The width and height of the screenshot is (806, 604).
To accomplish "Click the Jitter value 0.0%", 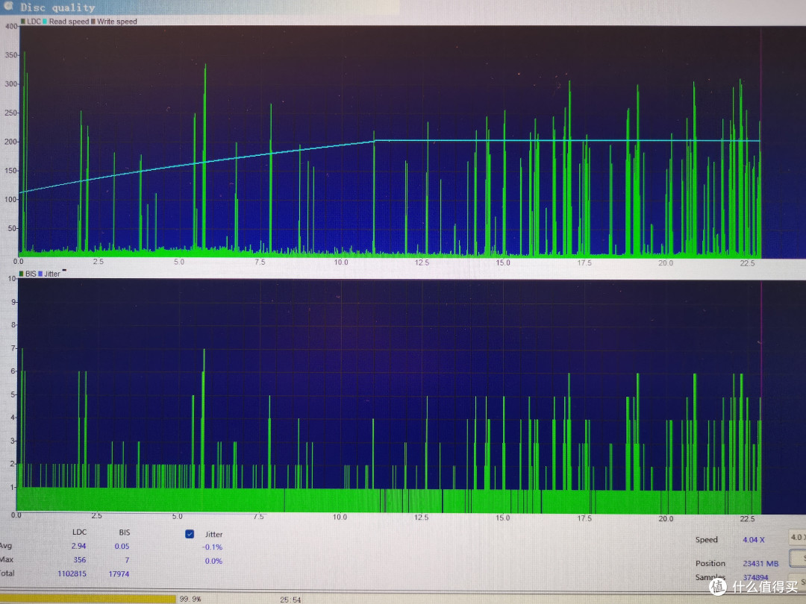I will tap(214, 561).
